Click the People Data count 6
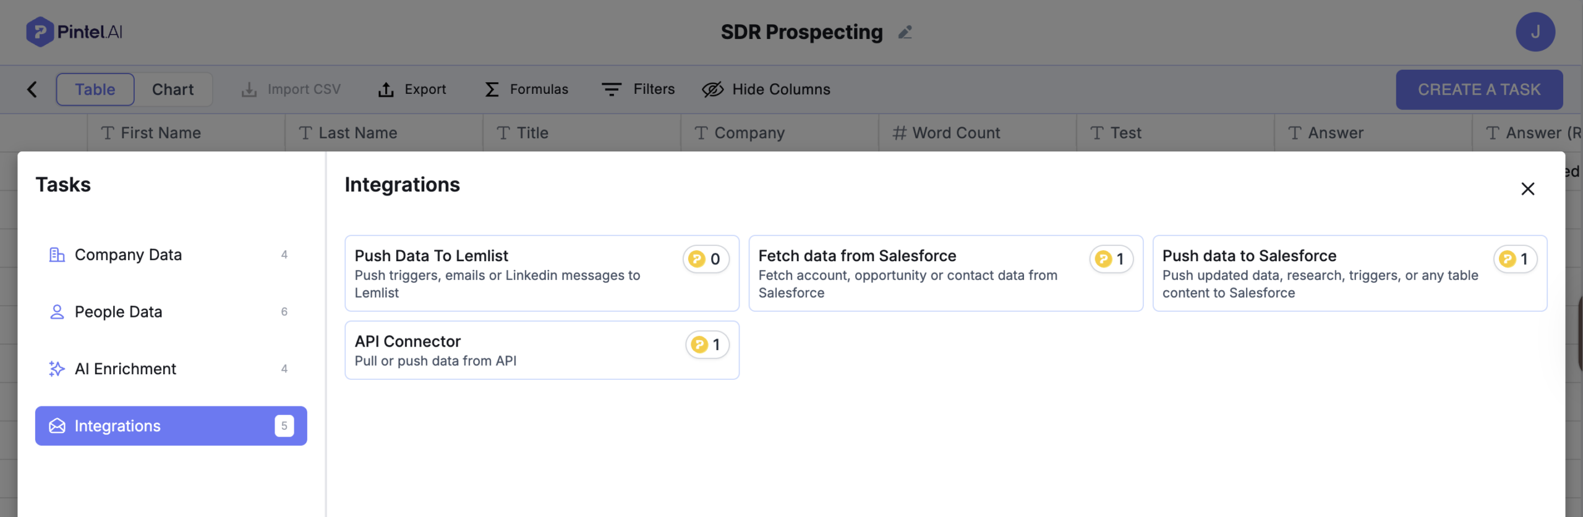This screenshot has height=517, width=1583. 284,312
